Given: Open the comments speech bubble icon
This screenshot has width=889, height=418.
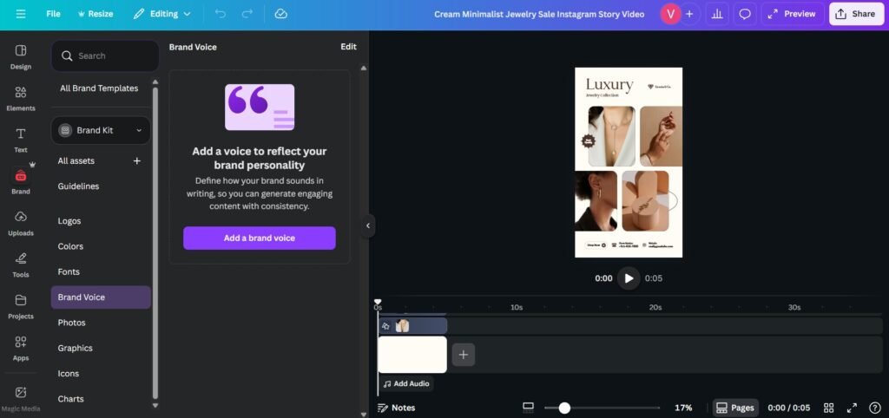Looking at the screenshot, I should pyautogui.click(x=744, y=14).
